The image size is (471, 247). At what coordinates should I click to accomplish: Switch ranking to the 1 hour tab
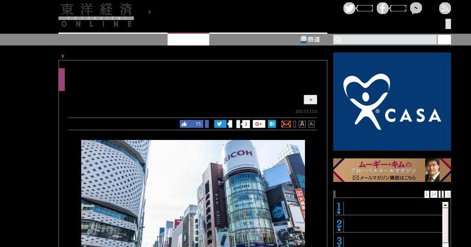pyautogui.click(x=427, y=194)
